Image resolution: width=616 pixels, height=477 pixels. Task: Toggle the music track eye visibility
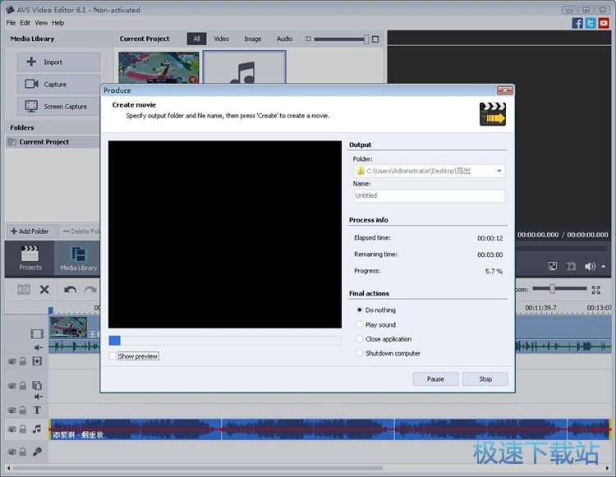click(12, 429)
